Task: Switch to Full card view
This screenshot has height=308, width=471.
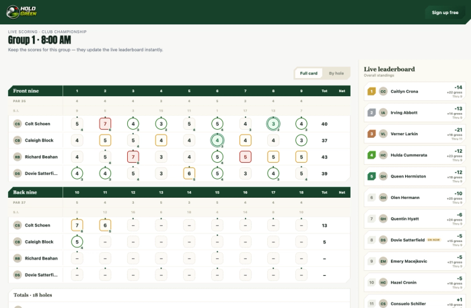Action: pyautogui.click(x=308, y=73)
